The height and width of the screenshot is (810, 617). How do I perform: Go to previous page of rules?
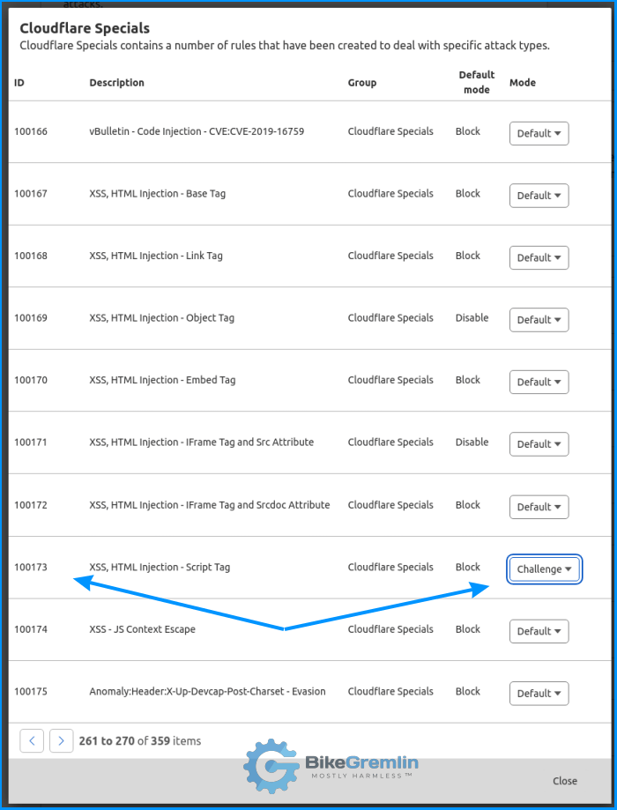pyautogui.click(x=32, y=740)
